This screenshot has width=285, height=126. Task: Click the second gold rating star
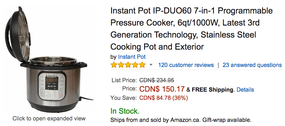[121, 65]
